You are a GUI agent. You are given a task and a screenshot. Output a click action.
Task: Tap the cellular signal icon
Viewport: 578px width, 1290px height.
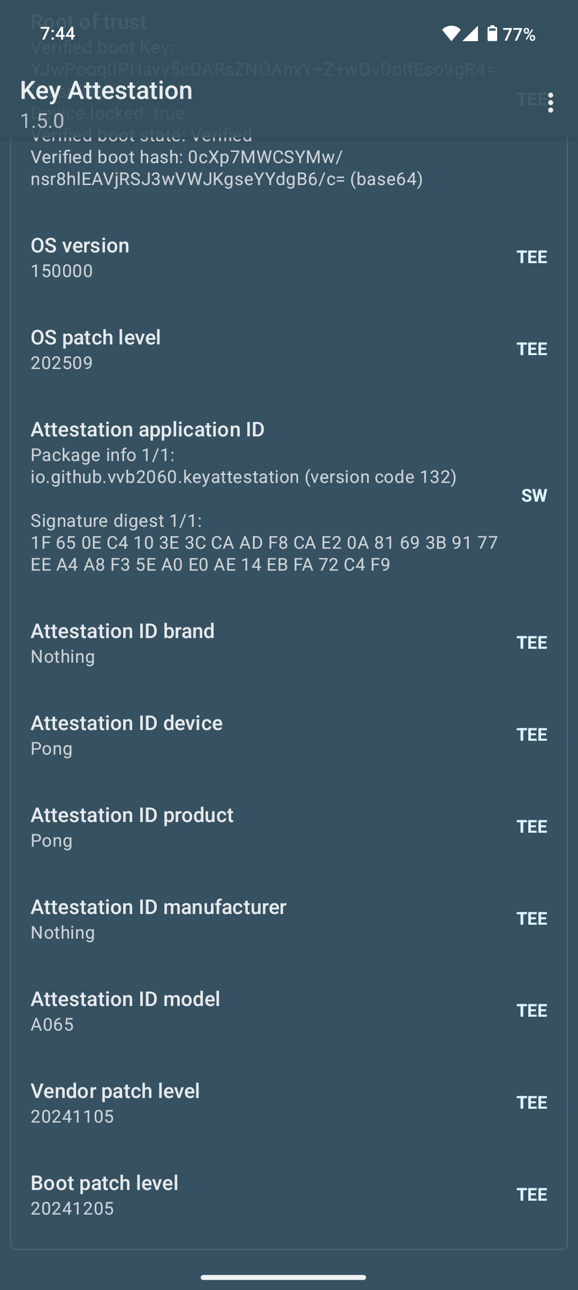click(470, 34)
